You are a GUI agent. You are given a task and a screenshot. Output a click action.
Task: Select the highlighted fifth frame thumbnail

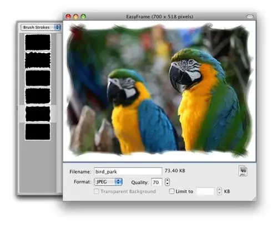[38, 114]
